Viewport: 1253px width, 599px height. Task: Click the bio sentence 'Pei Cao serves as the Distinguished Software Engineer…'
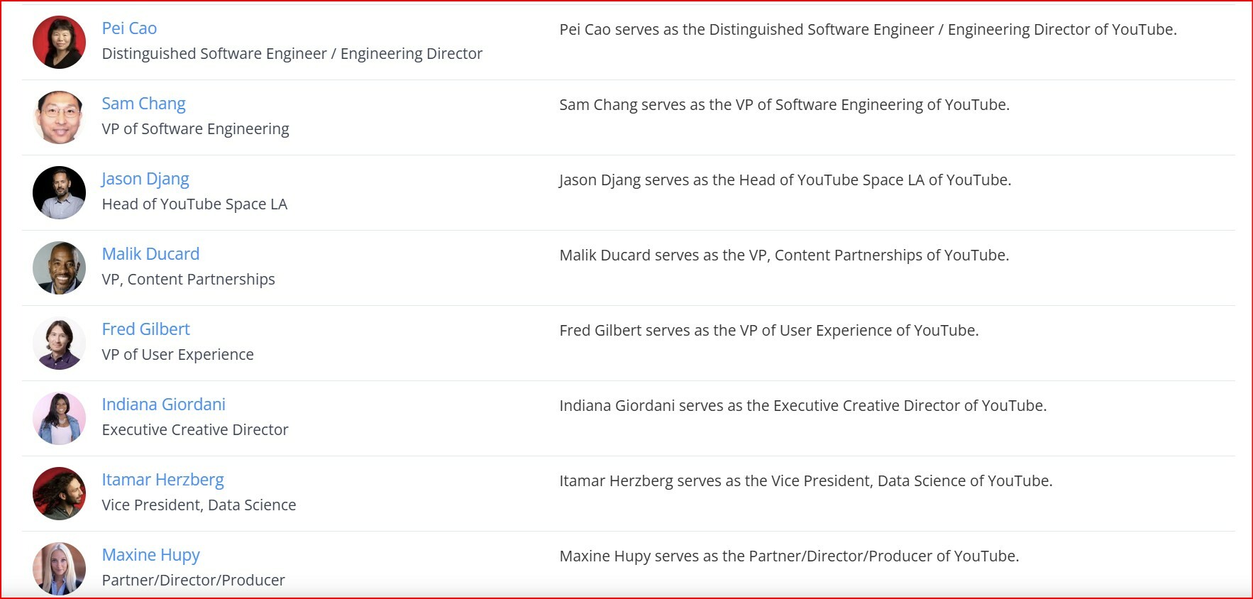coord(868,30)
